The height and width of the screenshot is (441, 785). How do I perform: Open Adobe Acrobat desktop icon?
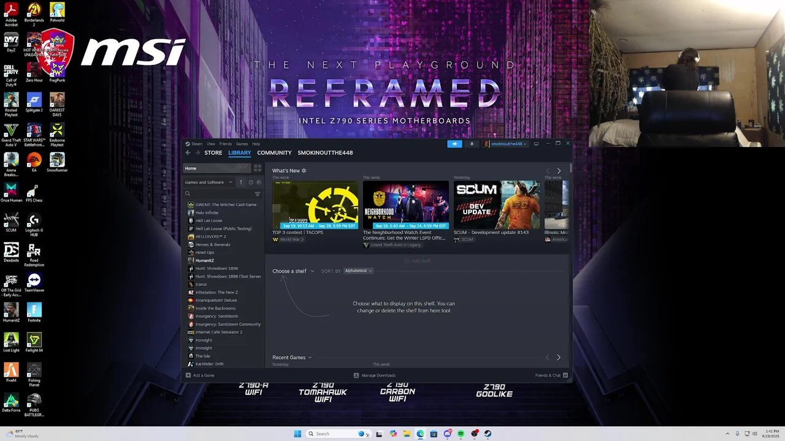11,15
